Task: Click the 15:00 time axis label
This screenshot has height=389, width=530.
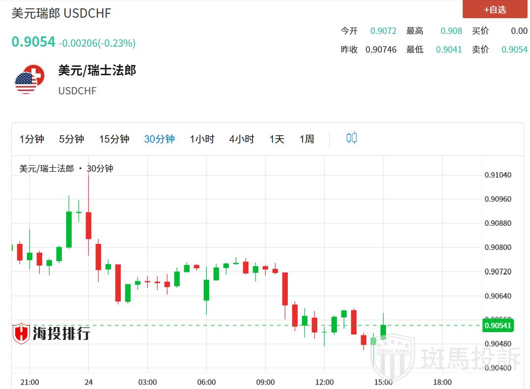Action: pyautogui.click(x=383, y=382)
